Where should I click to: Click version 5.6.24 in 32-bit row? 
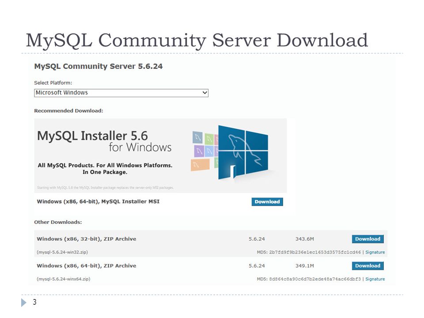[257, 239]
